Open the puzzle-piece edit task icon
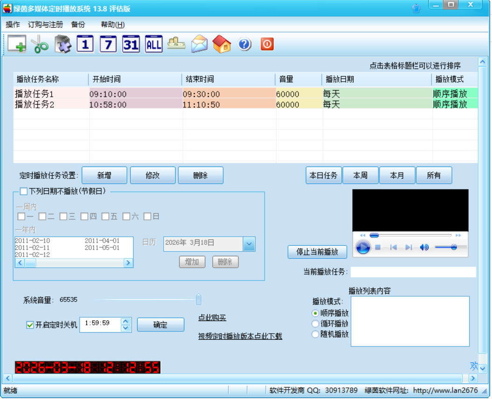This screenshot has width=492, height=399. 63,43
